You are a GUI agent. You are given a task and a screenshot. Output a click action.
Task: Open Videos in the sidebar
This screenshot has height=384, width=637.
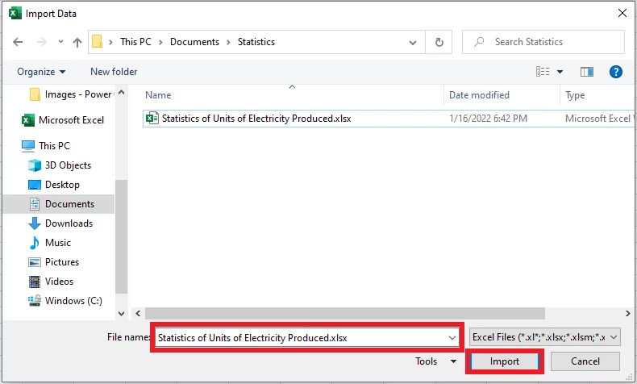51,282
